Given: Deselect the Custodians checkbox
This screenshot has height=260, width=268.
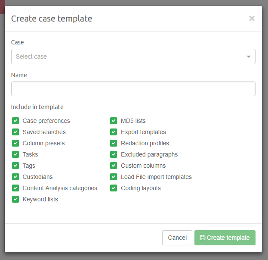Looking at the screenshot, I should pyautogui.click(x=15, y=177).
